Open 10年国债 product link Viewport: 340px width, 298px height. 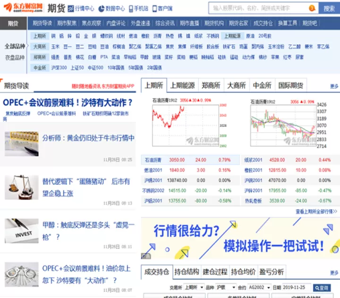click(x=116, y=67)
